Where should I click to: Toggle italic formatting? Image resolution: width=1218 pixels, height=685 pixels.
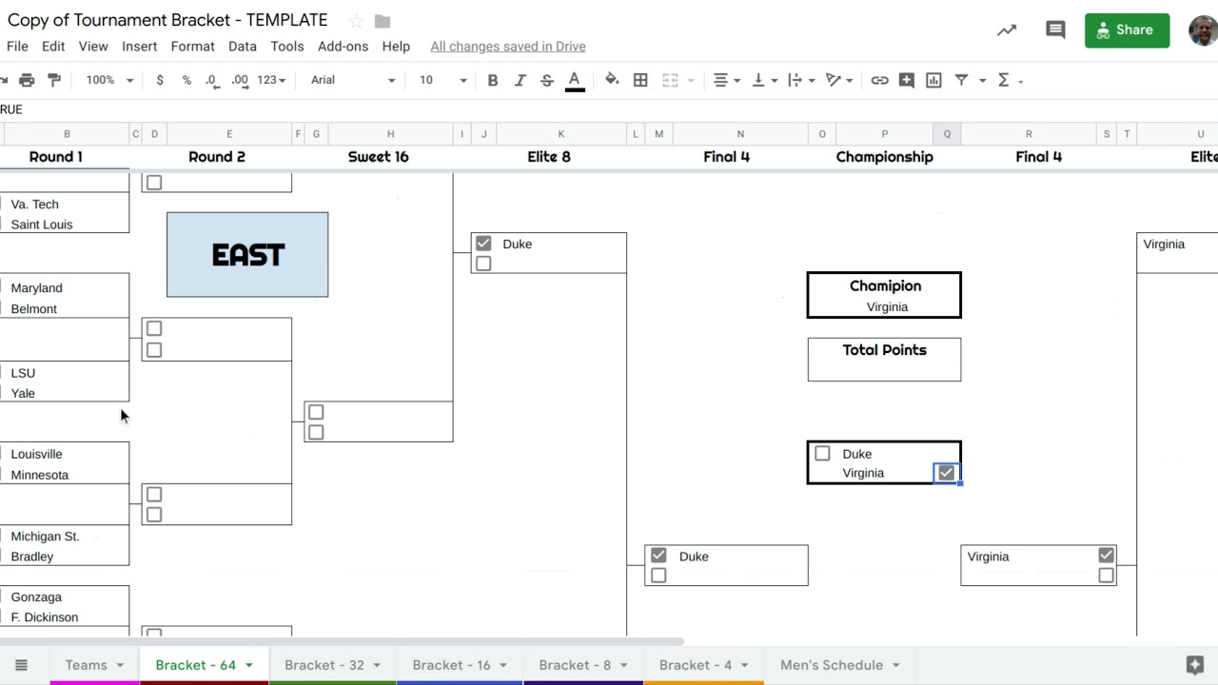[520, 80]
